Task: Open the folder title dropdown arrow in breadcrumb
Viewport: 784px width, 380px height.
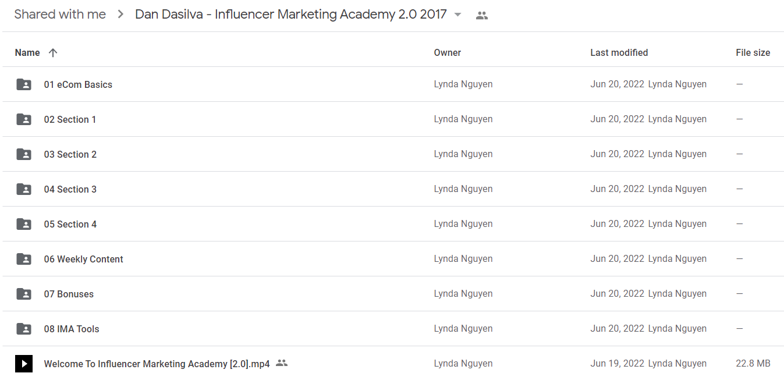Action: click(458, 15)
